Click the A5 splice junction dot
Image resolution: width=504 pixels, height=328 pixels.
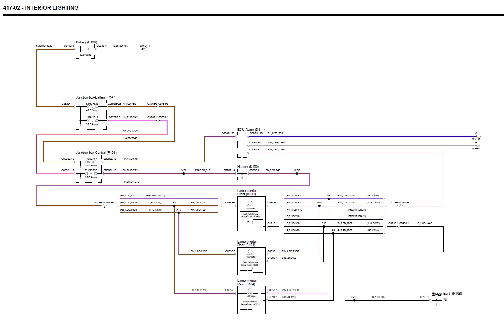[x=174, y=206]
